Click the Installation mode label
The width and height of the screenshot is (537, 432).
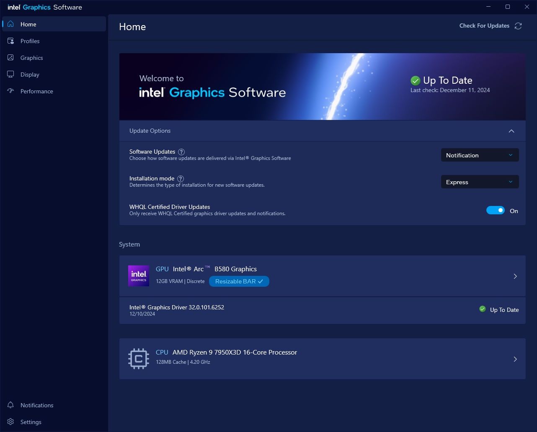pyautogui.click(x=152, y=178)
